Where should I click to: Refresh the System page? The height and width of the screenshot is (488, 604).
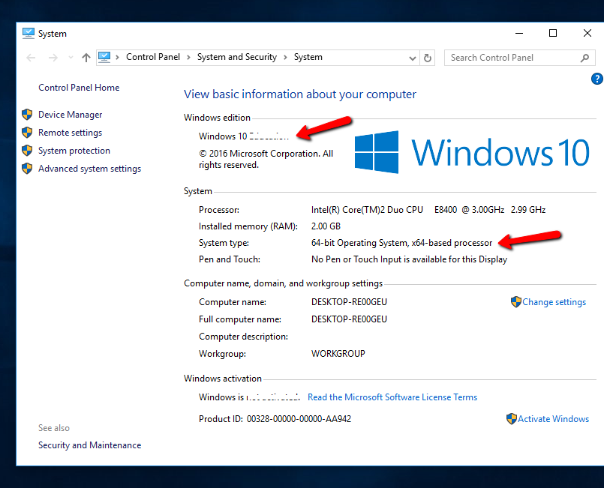[428, 58]
